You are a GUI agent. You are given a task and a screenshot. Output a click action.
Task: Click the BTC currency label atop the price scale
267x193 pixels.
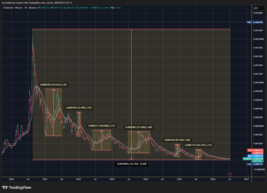click(258, 8)
